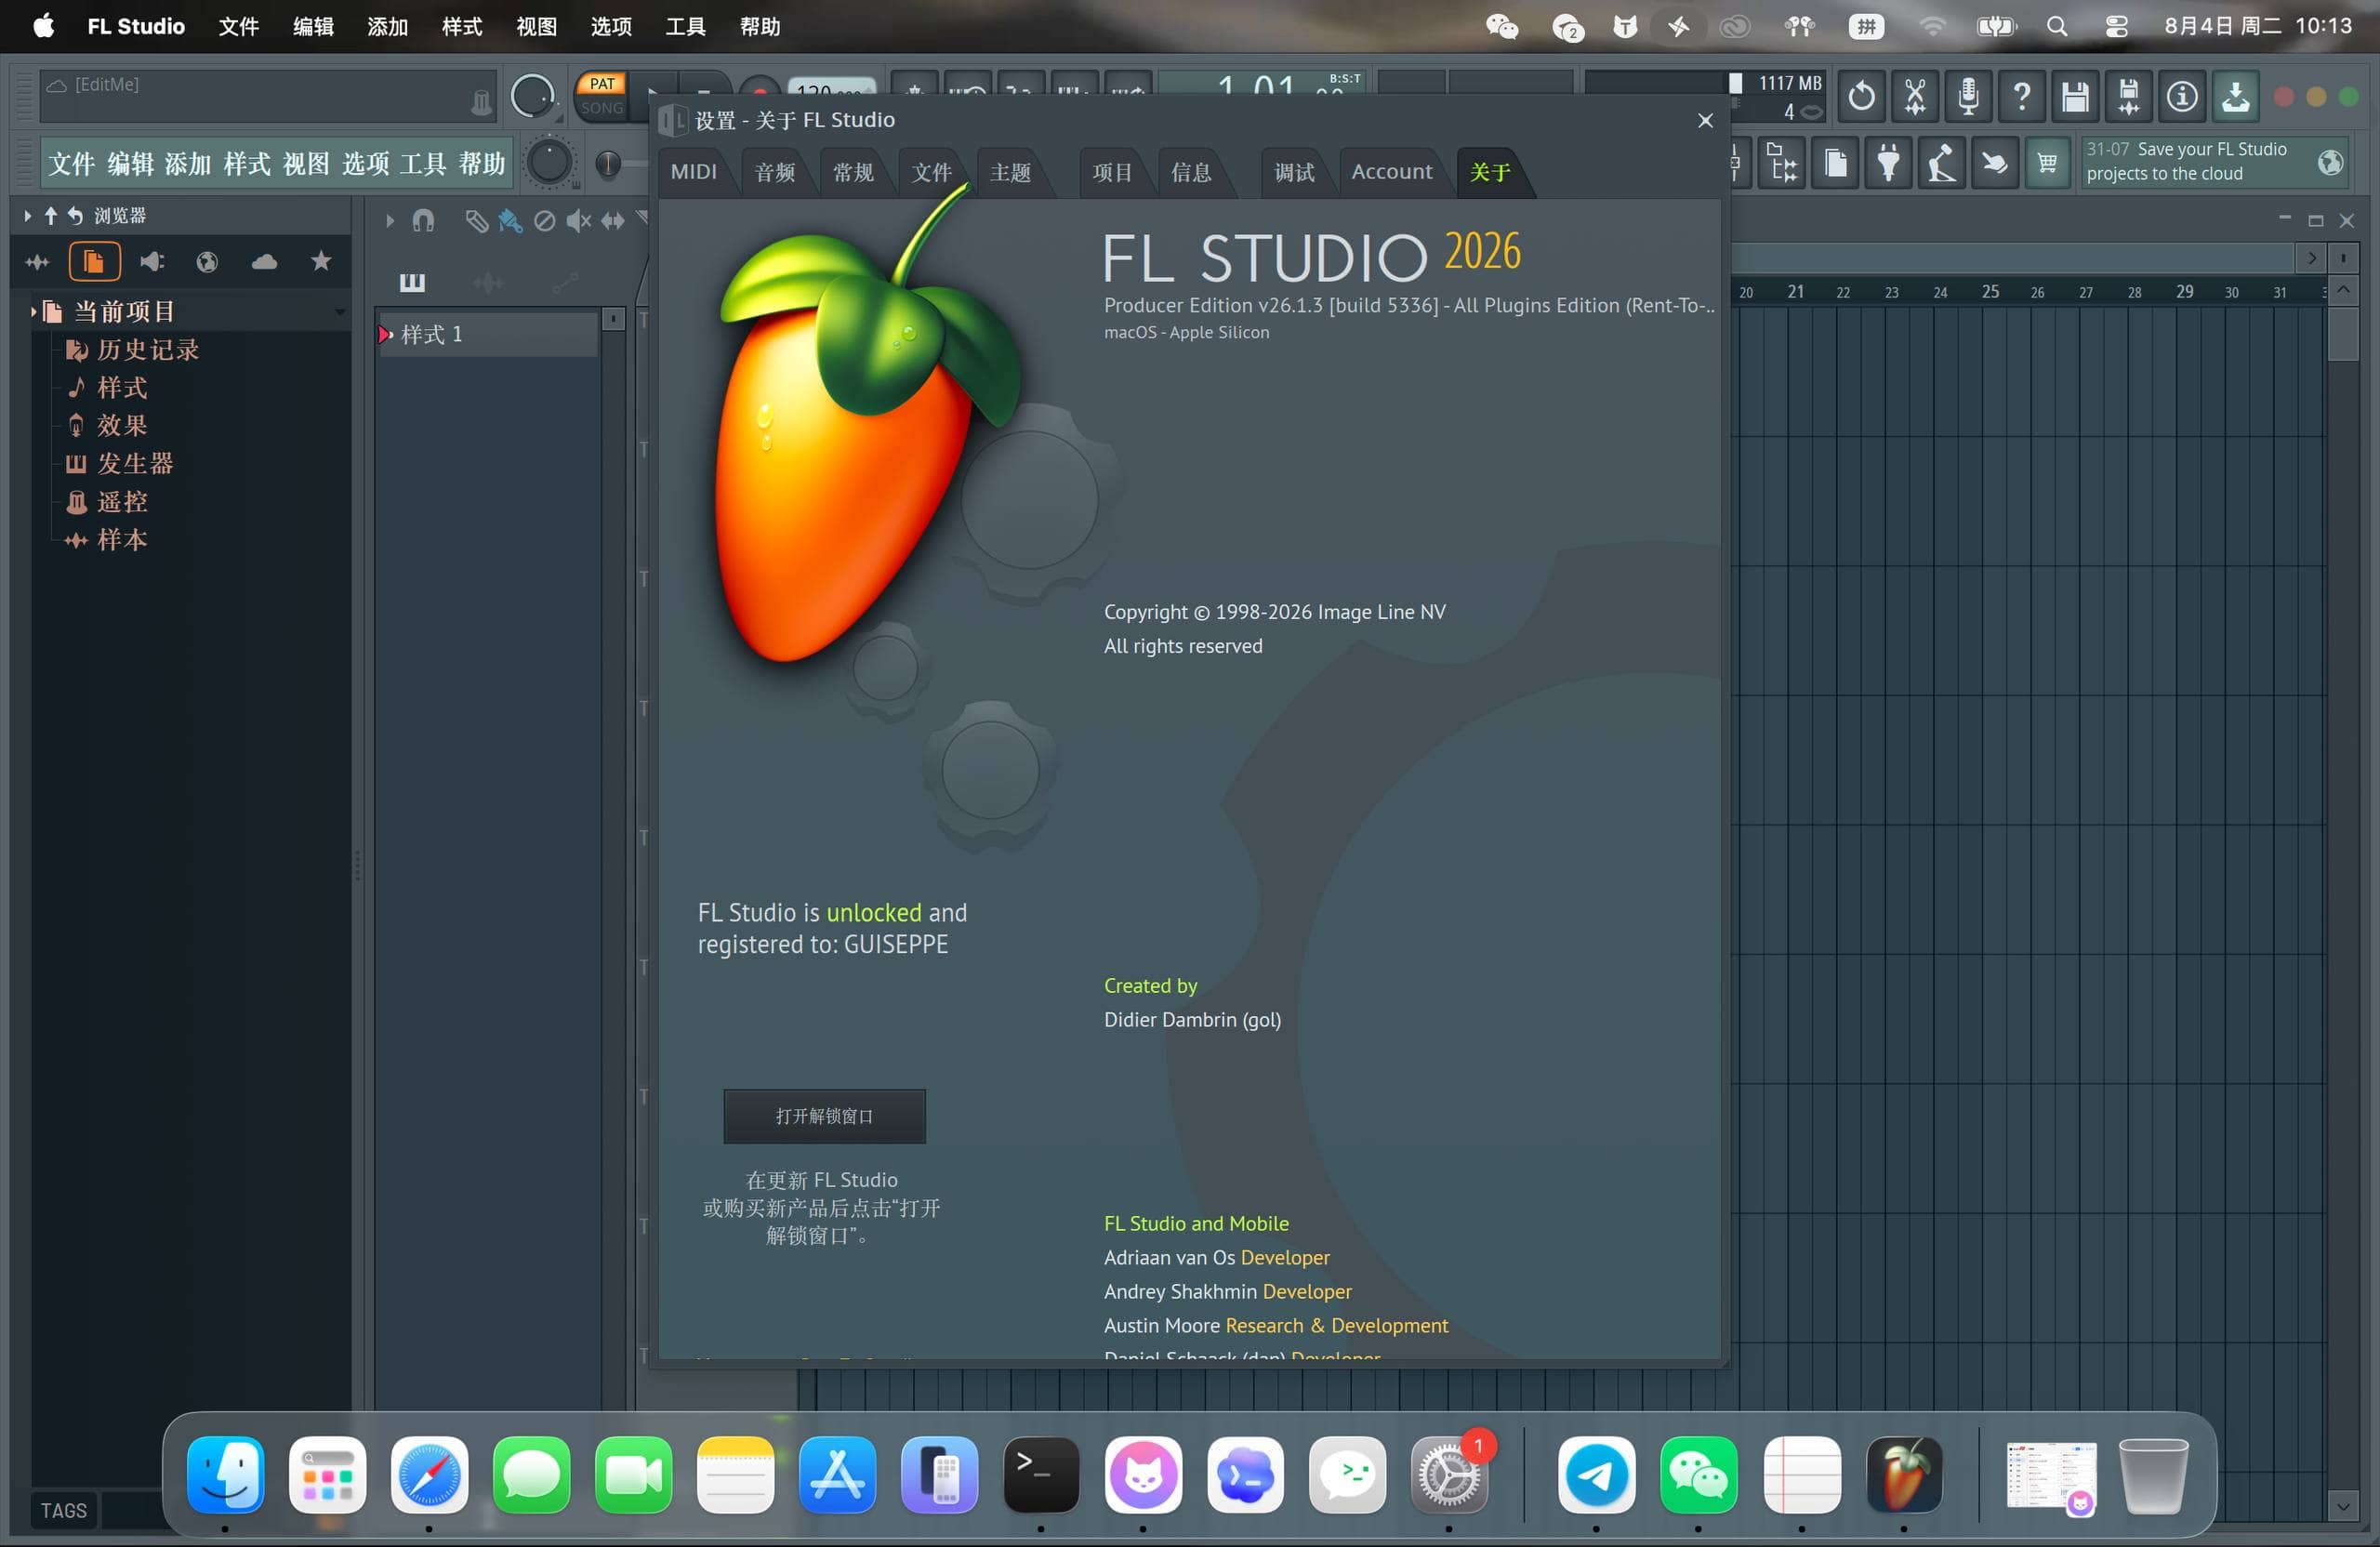Open the plugin picker plug icon
Image resolution: width=2380 pixels, height=1547 pixels.
[x=1888, y=163]
